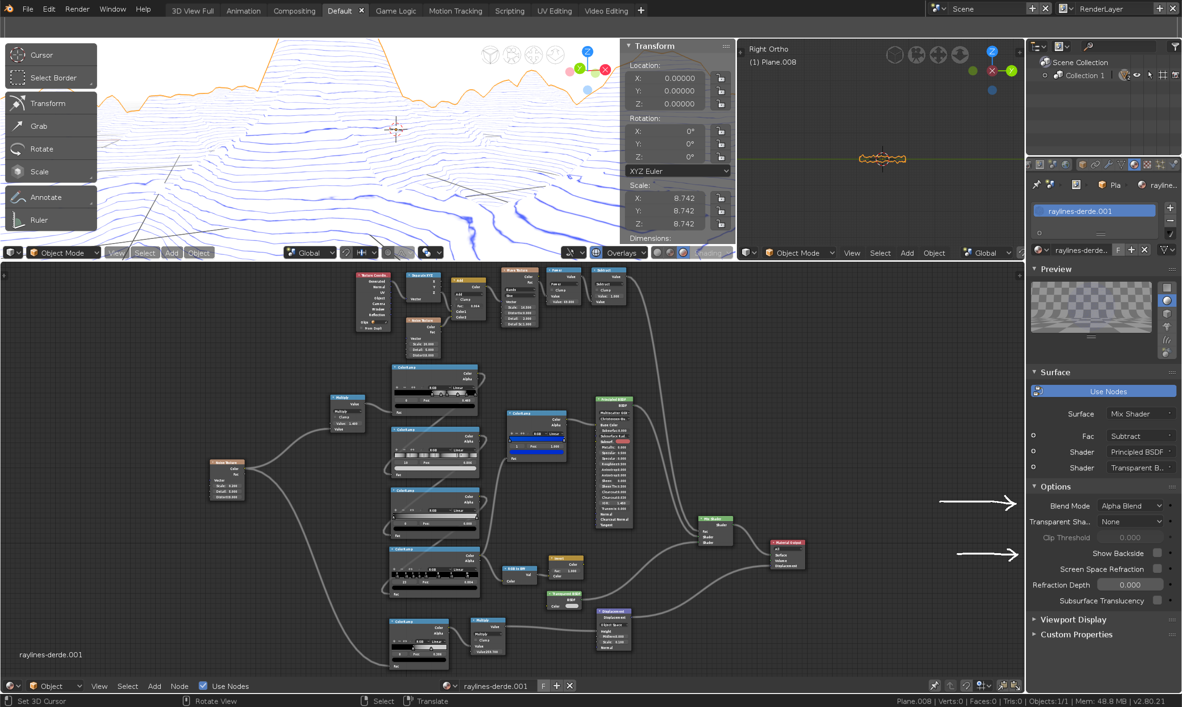Switch to the Scripting workspace tab
Image resolution: width=1182 pixels, height=707 pixels.
(x=509, y=11)
